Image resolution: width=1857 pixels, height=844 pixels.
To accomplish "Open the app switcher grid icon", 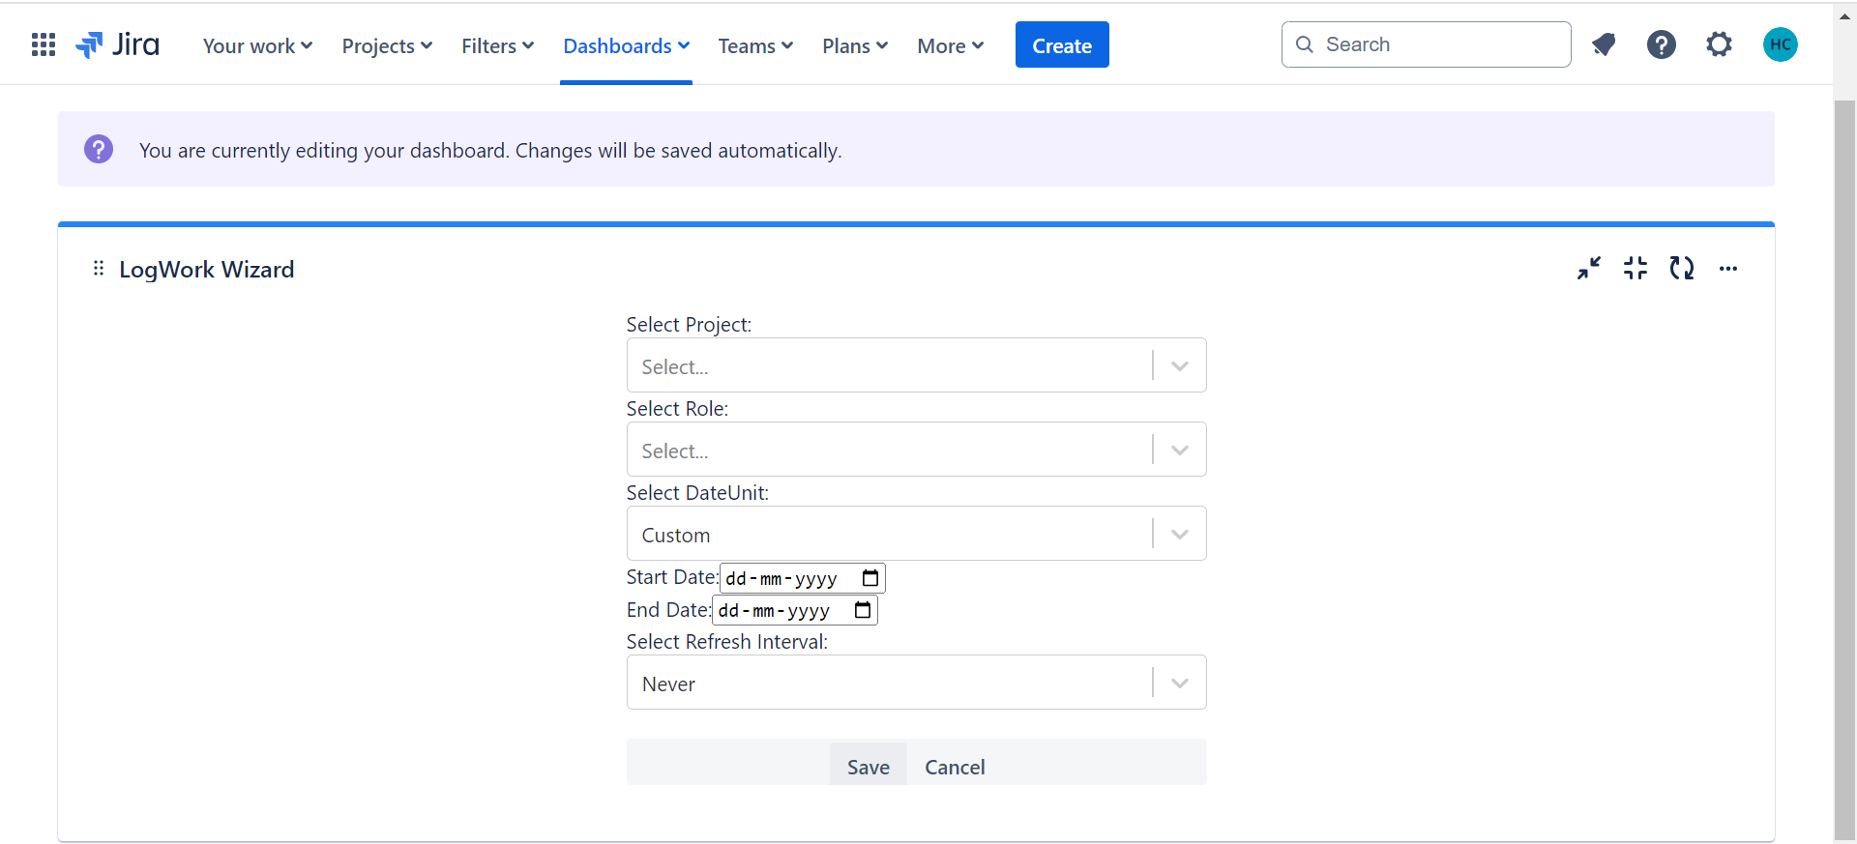I will (44, 44).
